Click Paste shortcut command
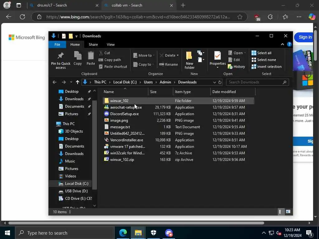 click(x=113, y=67)
